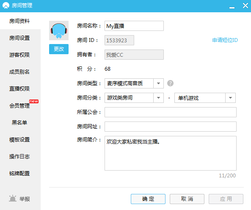Viewport: 251px width, 210px height.
Task: Click the CC logo in title bar
Action: 6,6
